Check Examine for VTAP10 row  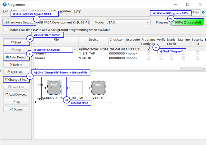184,58
